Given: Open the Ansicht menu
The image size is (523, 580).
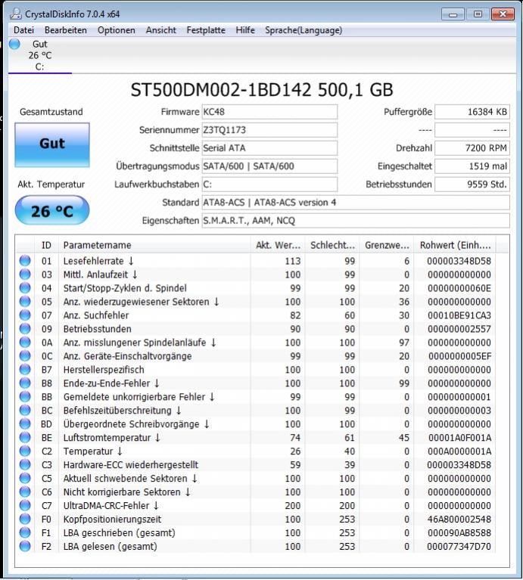Looking at the screenshot, I should point(161,30).
